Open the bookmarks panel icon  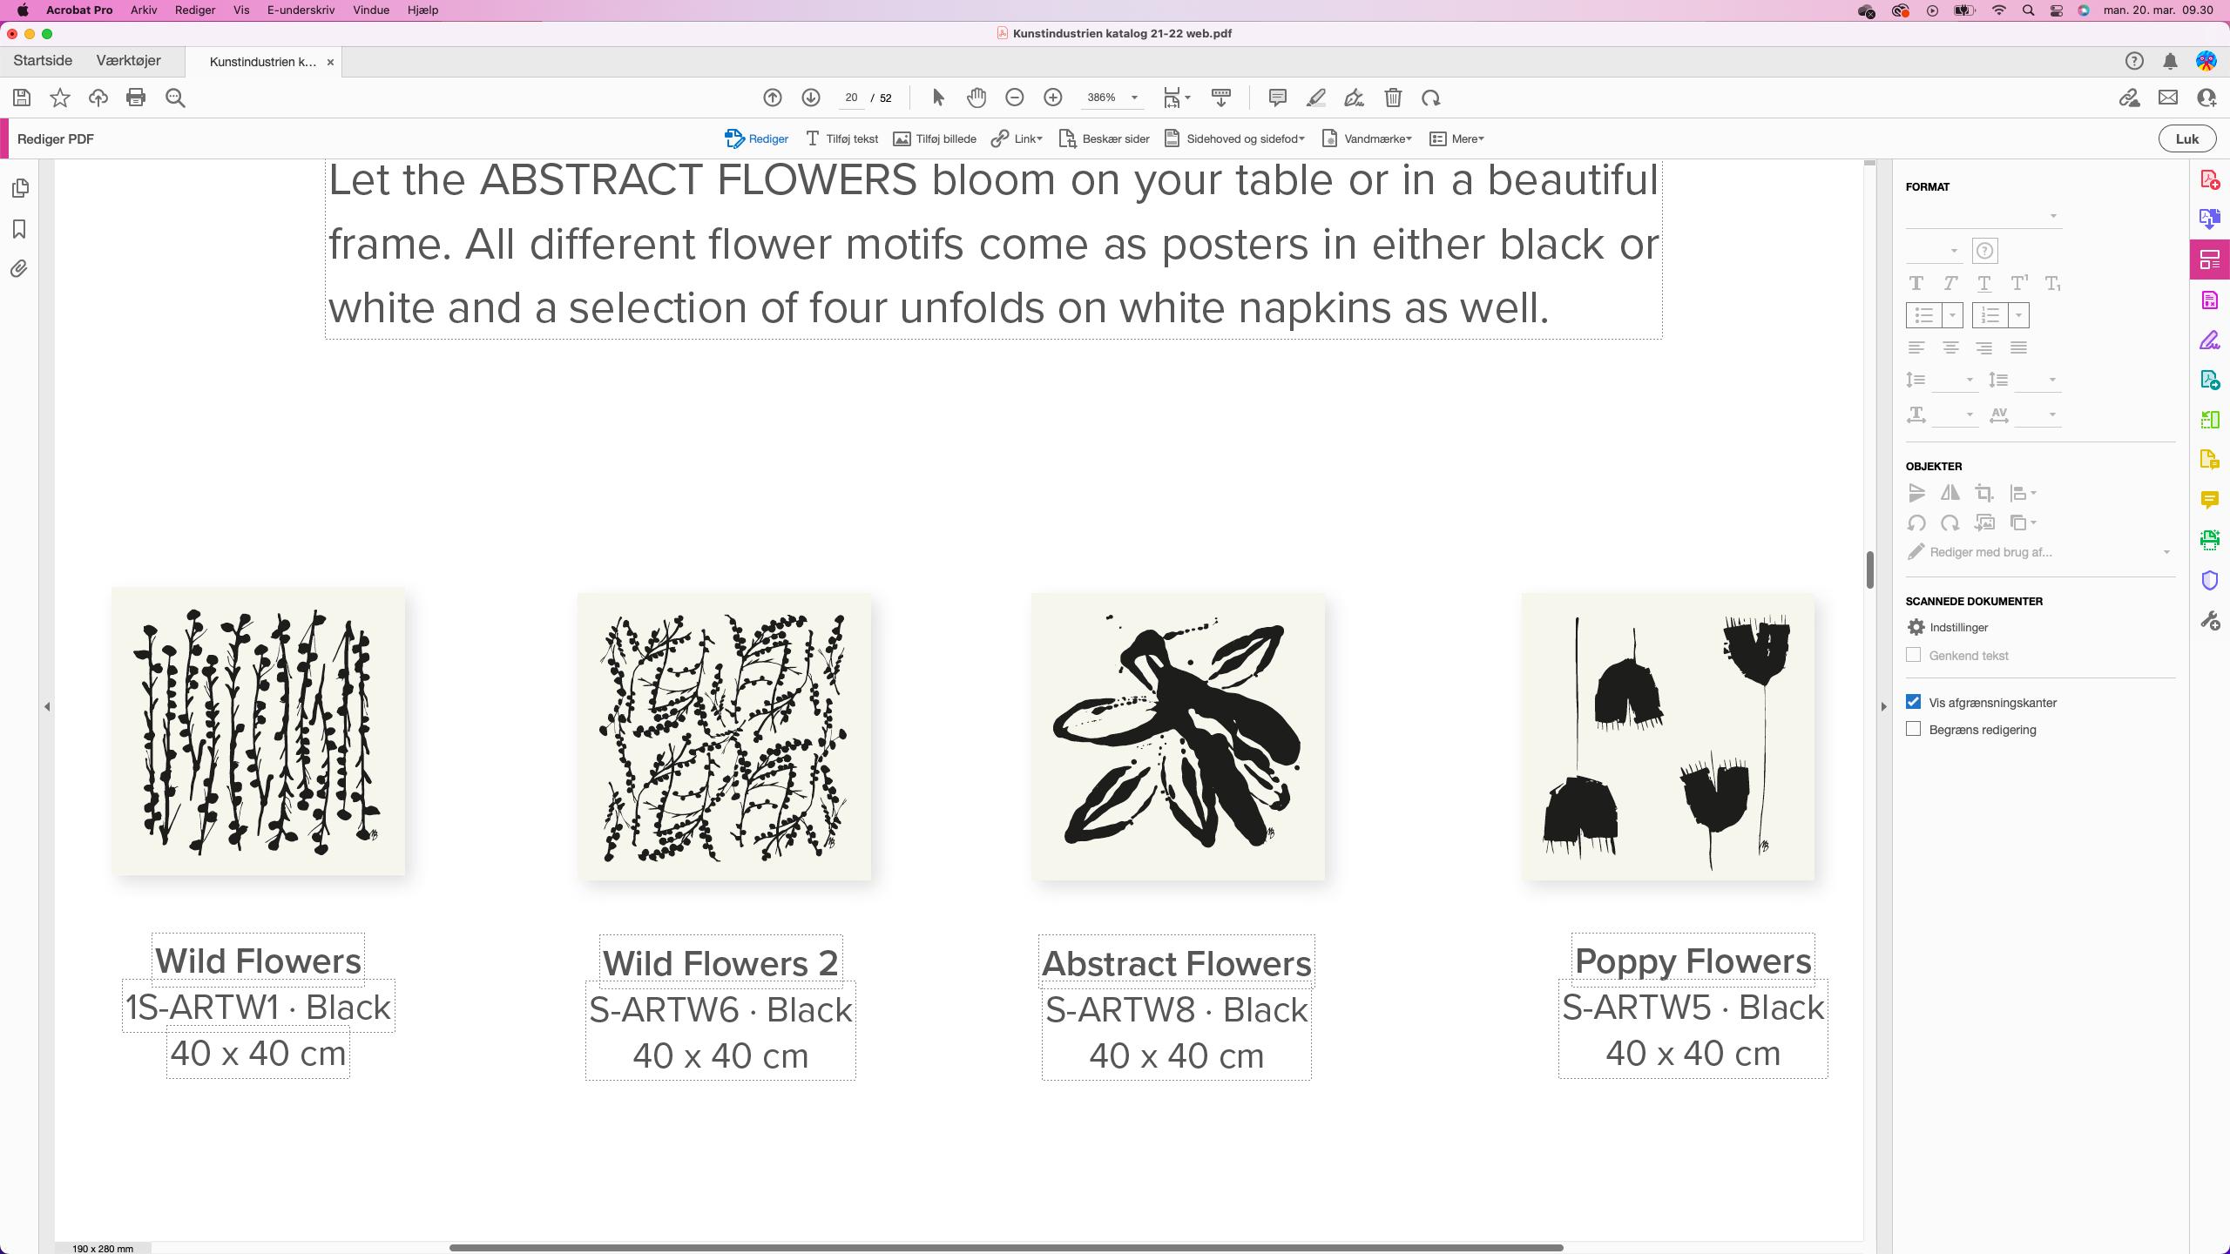coord(19,229)
